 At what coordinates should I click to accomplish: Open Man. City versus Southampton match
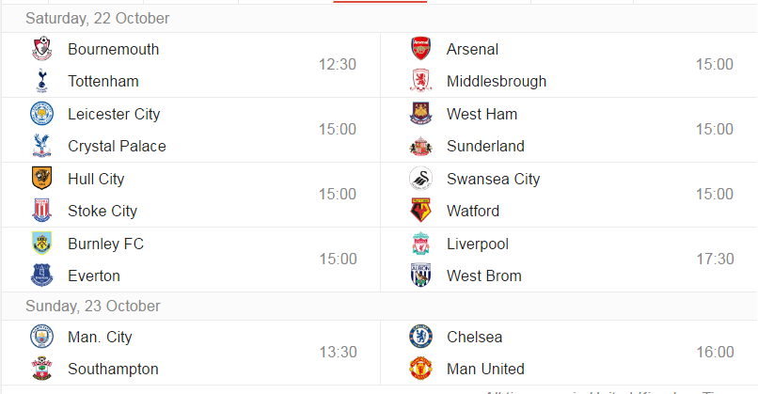[191, 353]
